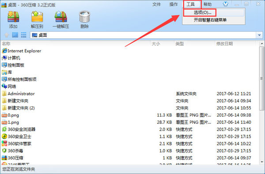Click the 桌面 address path field
265x174 pixels.
tap(143, 35)
